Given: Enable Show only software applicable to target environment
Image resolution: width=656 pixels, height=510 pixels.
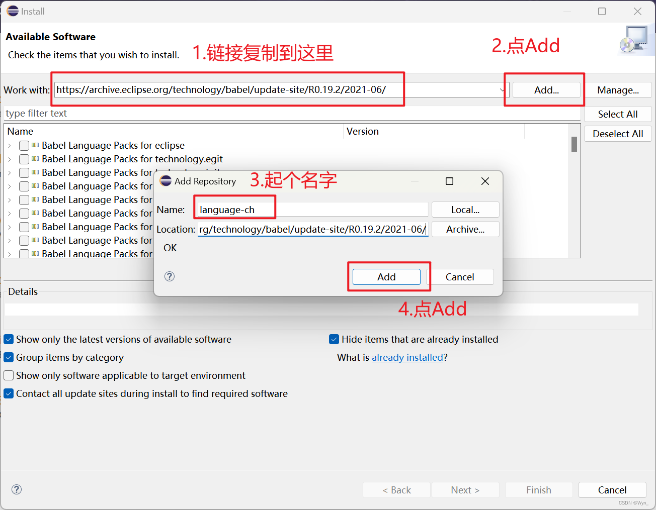Looking at the screenshot, I should click(9, 375).
